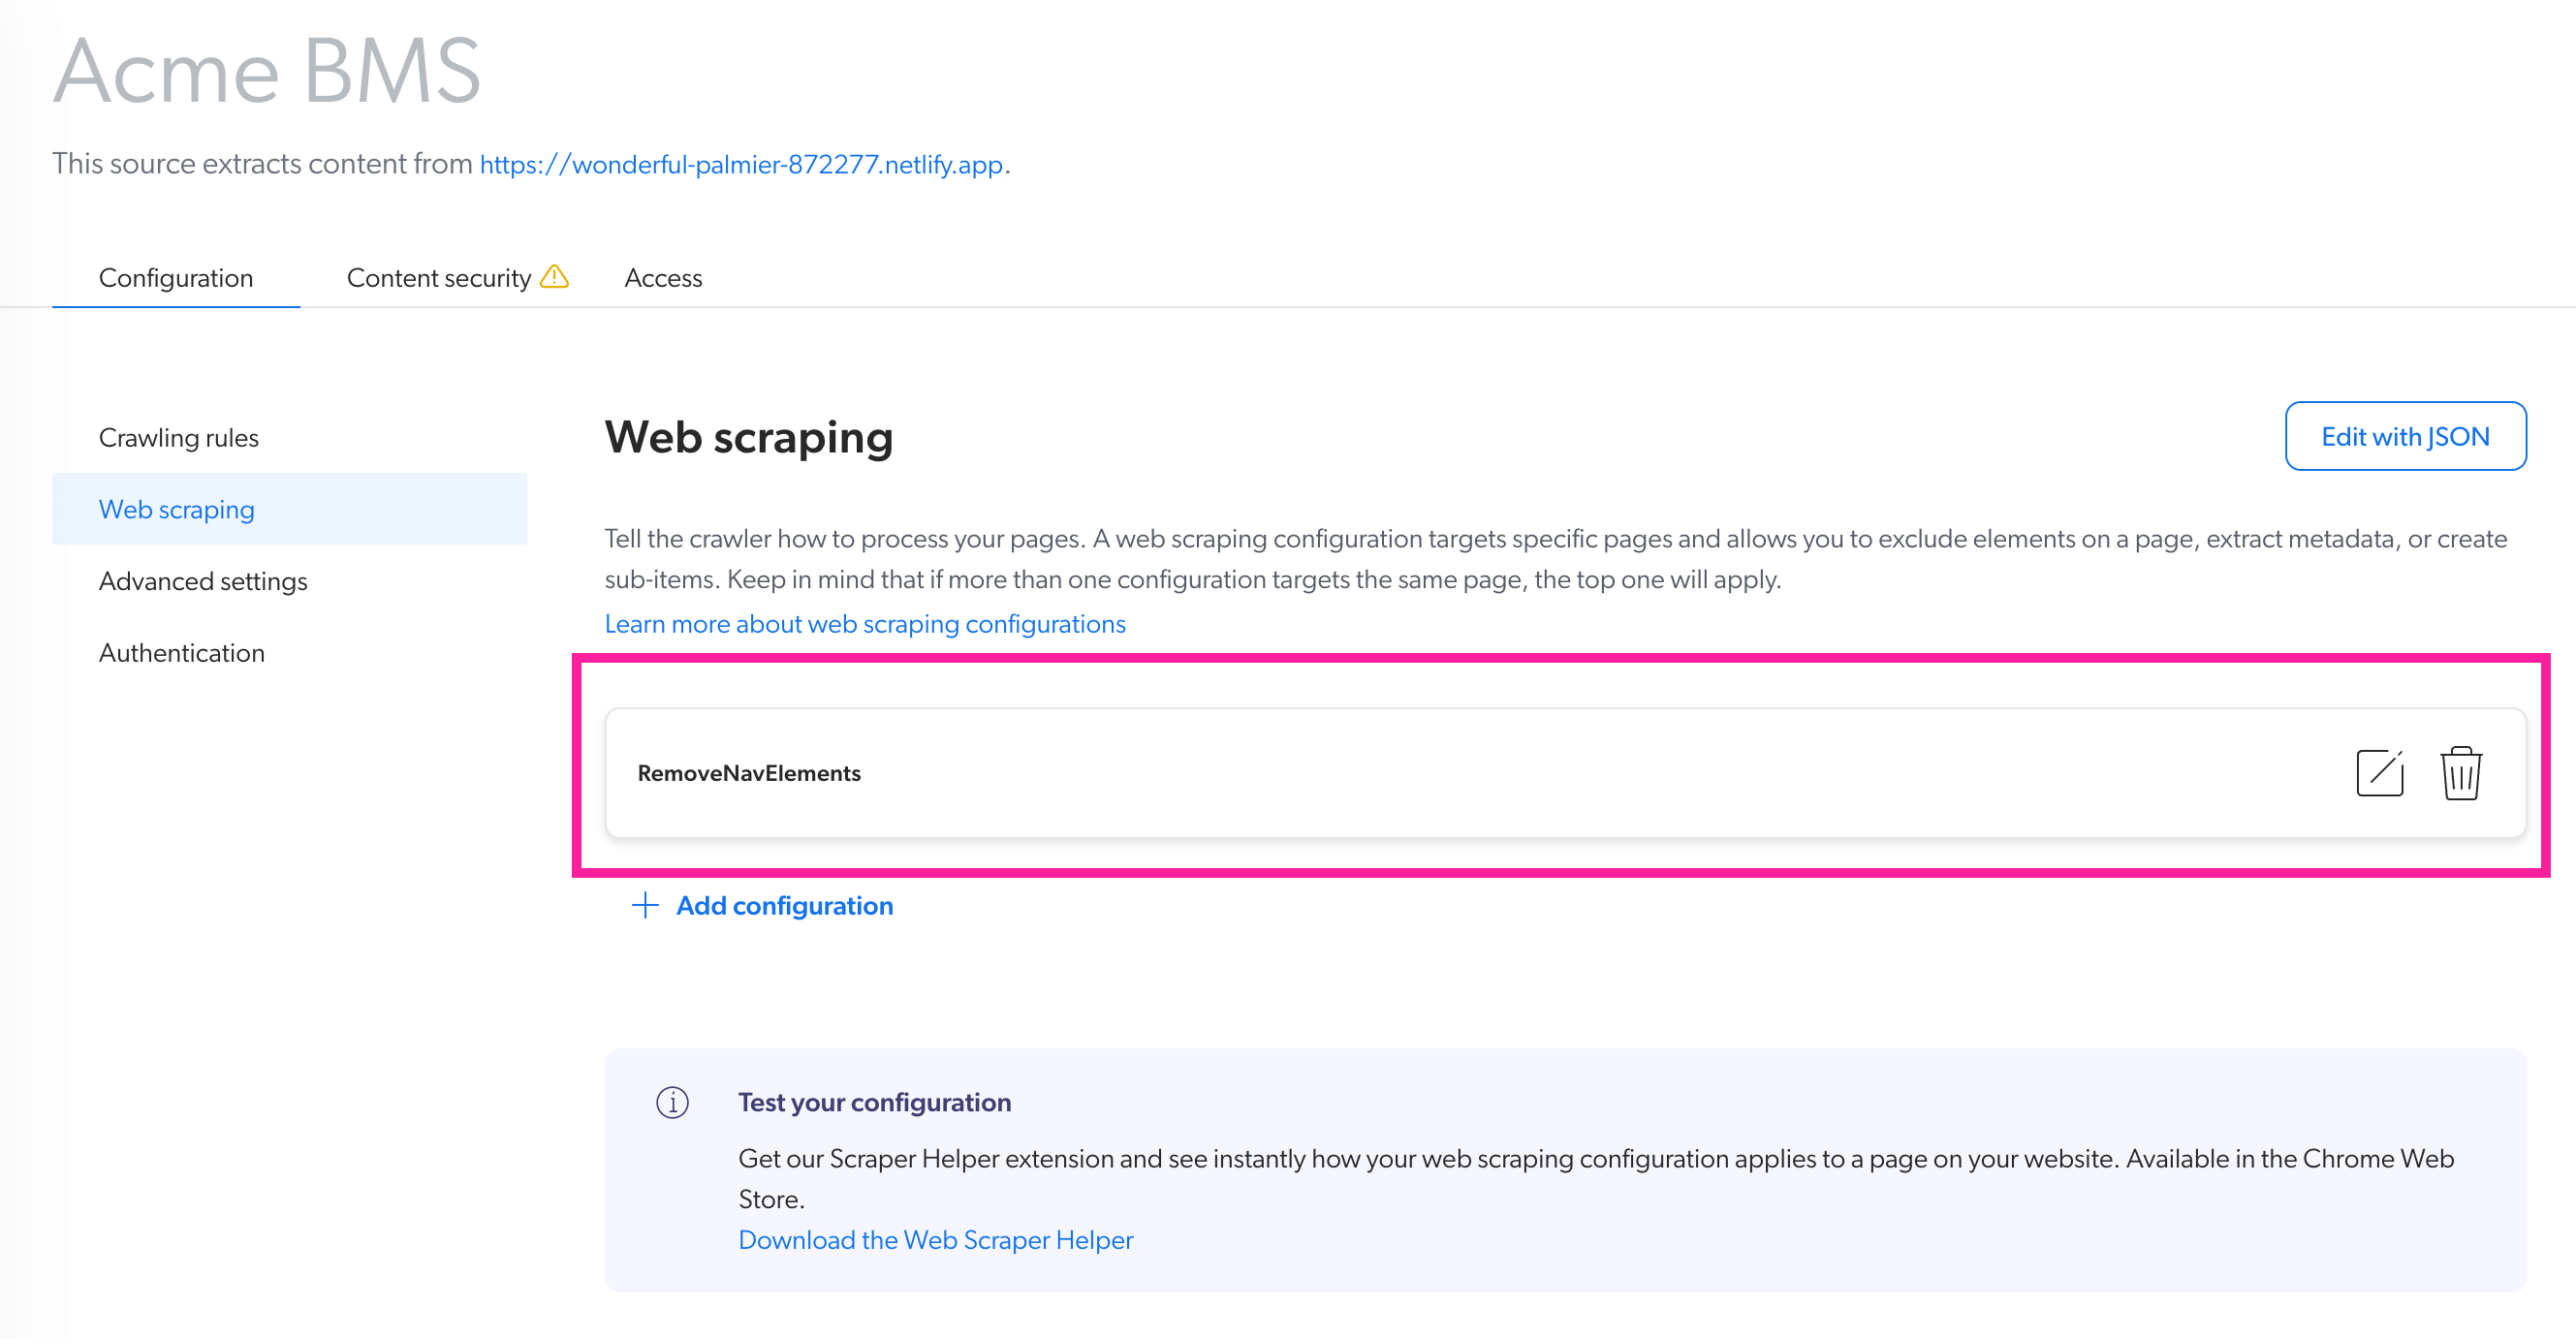2576x1339 pixels.
Task: Open Authentication settings in the sidebar
Action: pyautogui.click(x=181, y=653)
